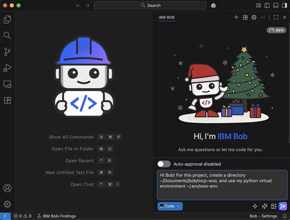290x220 pixels.
Task: Open Remote Explorer monitor icon
Action: (x=7, y=84)
